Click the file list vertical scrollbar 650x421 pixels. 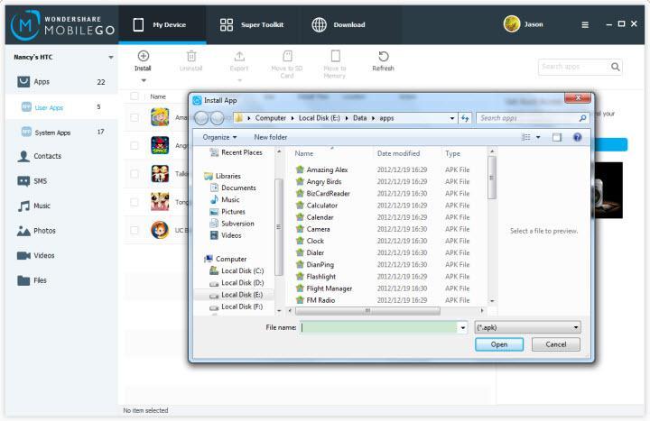tap(492, 178)
